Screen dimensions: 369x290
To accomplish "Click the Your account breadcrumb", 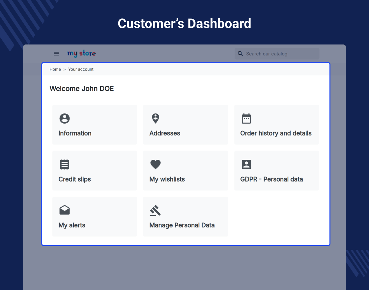I will click(x=81, y=69).
